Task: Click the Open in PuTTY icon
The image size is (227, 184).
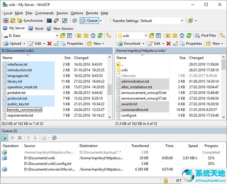Action: pos(56,21)
